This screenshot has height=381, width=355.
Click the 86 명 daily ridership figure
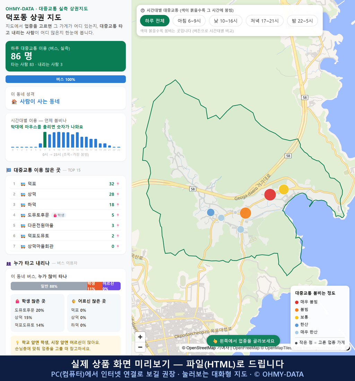(21, 56)
